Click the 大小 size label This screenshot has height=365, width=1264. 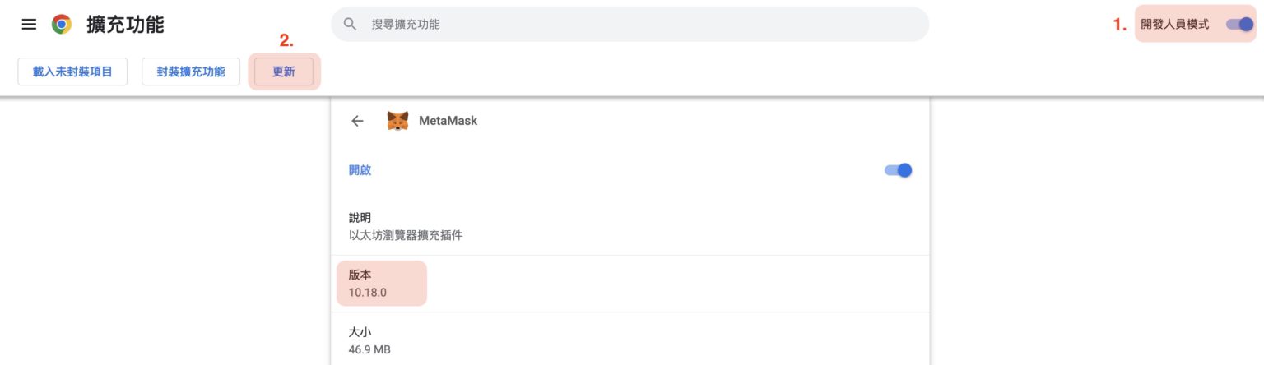[360, 332]
